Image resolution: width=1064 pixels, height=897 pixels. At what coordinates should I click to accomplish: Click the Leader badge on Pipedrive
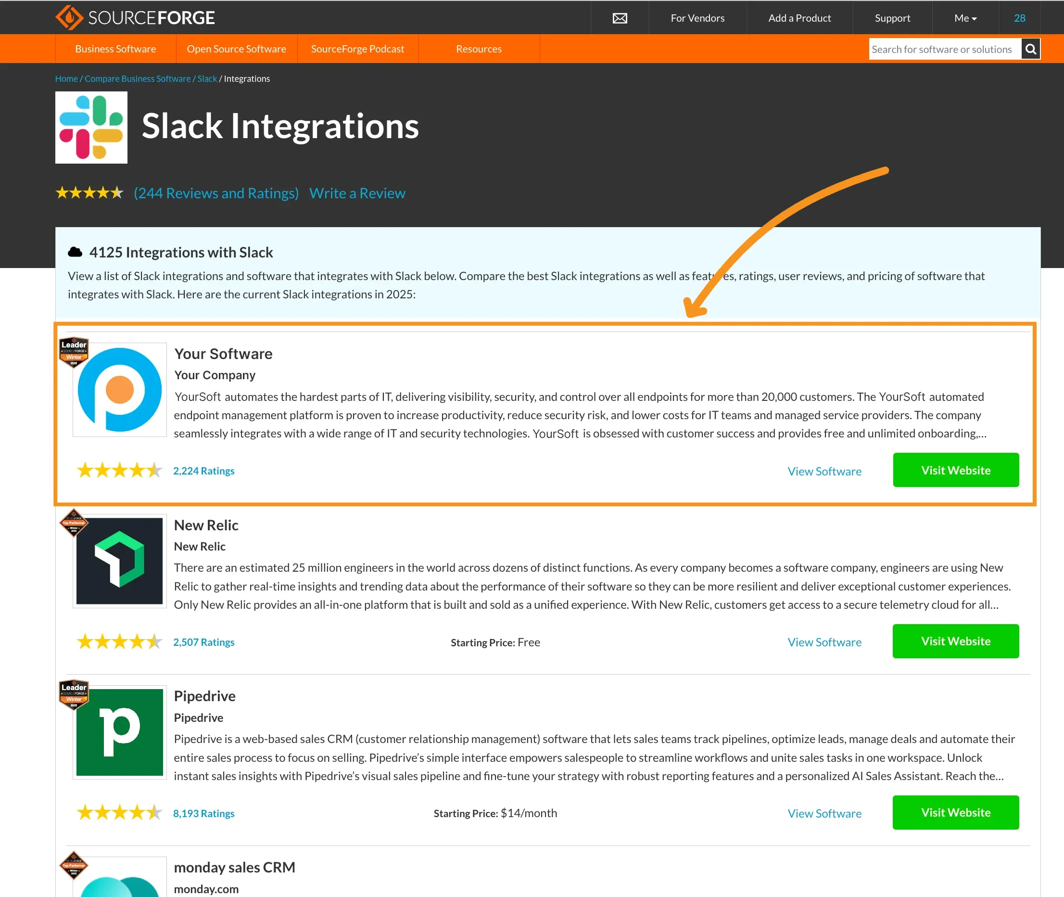click(74, 694)
